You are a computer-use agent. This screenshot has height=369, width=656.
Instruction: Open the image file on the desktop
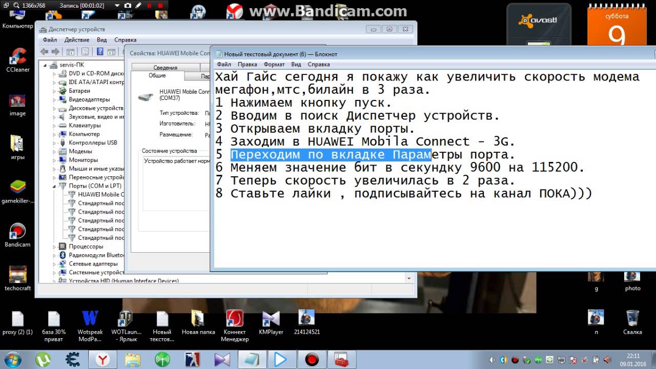(17, 104)
